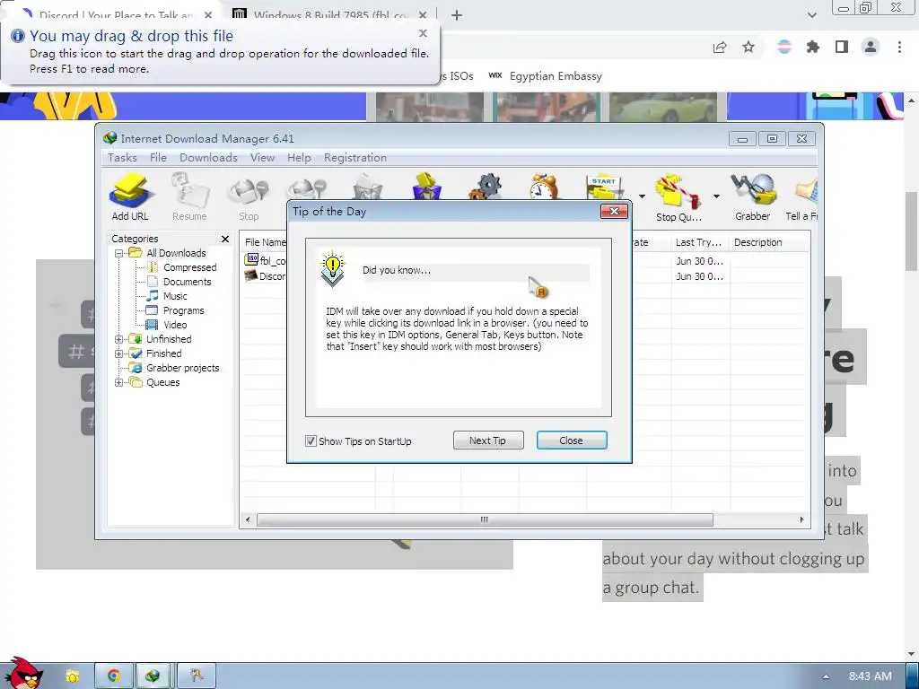Click the Start Queue icon
This screenshot has height=689, width=919.
pos(606,187)
